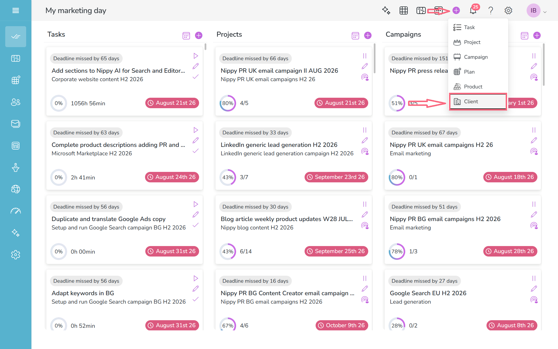Open the AI assistant sparkle icon in top bar
Screen dimensions: 558x349
[386, 10]
